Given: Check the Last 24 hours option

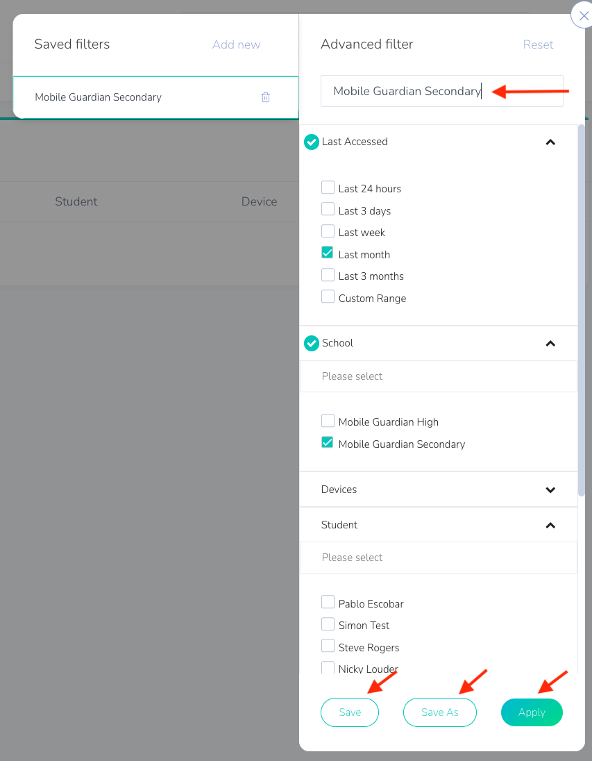Looking at the screenshot, I should (328, 187).
